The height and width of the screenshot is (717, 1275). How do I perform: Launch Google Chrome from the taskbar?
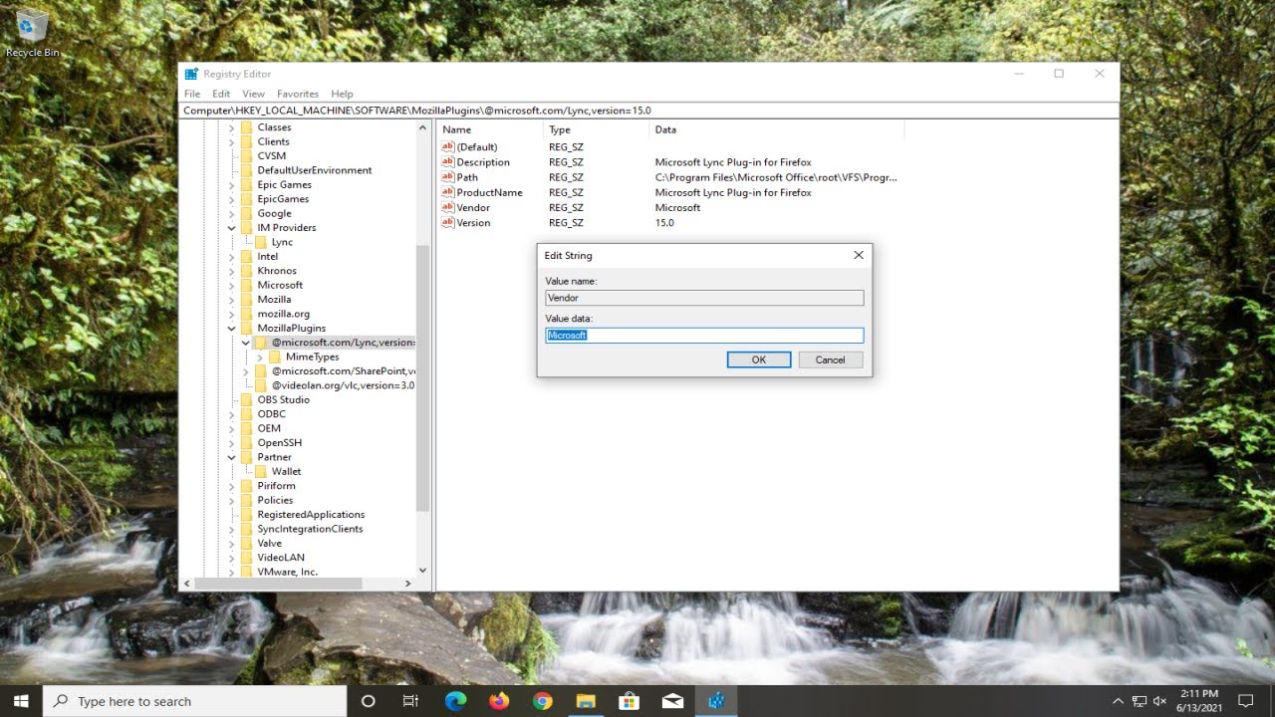coord(542,701)
